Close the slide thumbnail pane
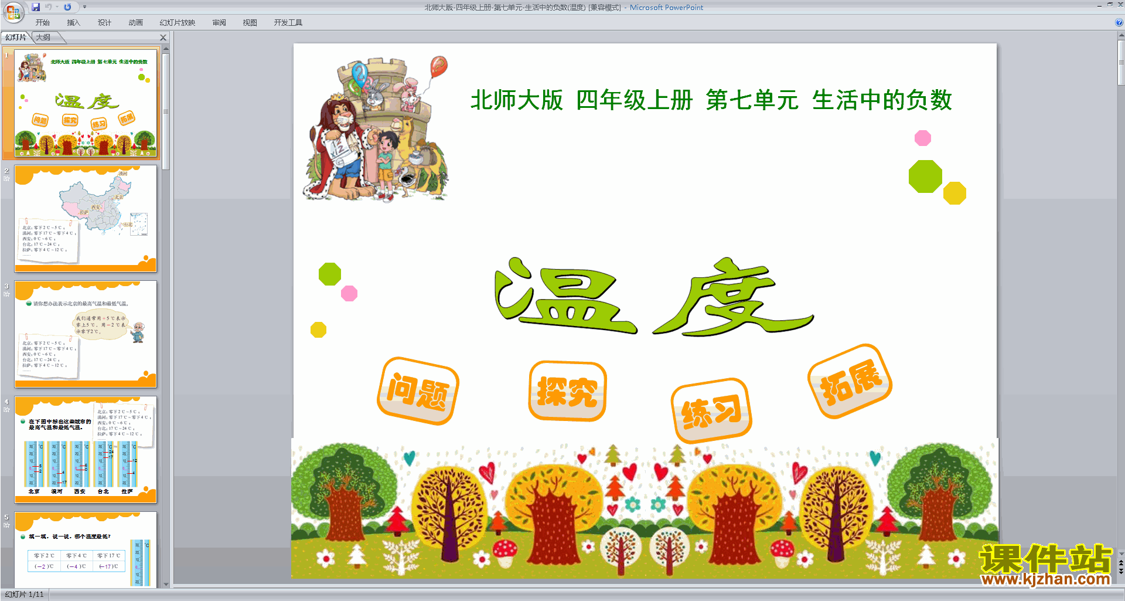The height and width of the screenshot is (601, 1125). [163, 38]
